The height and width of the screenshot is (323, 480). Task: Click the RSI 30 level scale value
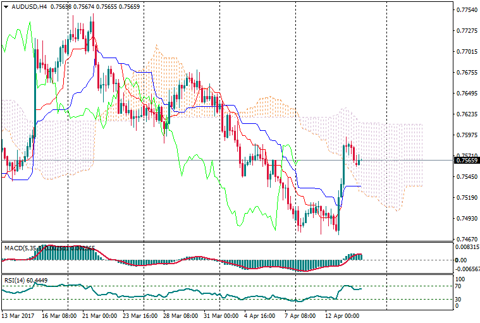click(459, 299)
